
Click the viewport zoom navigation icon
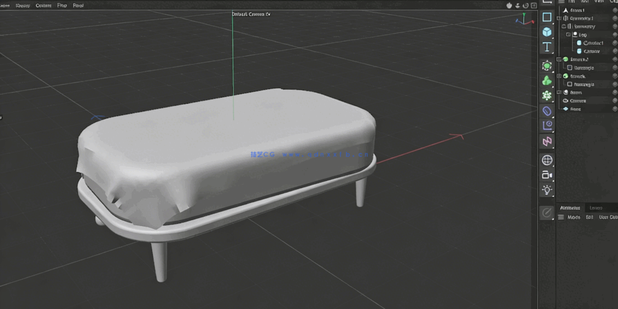pos(517,5)
